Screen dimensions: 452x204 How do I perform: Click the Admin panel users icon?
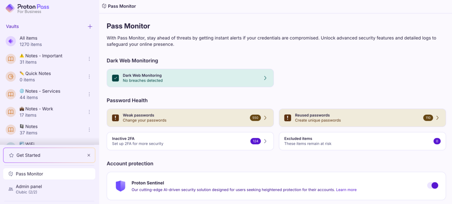point(11,189)
